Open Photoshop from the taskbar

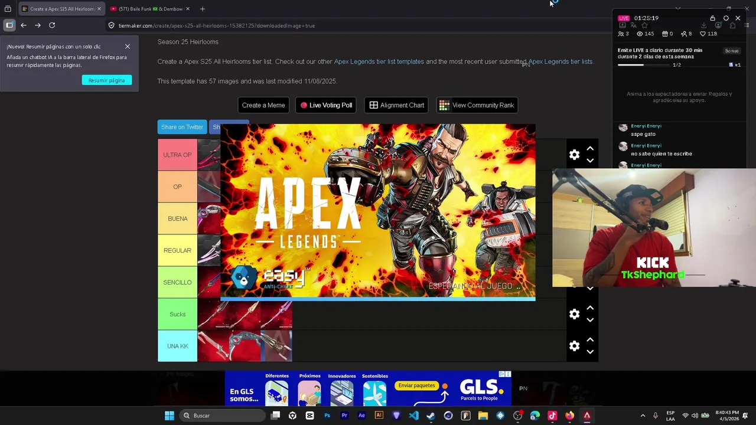click(327, 416)
